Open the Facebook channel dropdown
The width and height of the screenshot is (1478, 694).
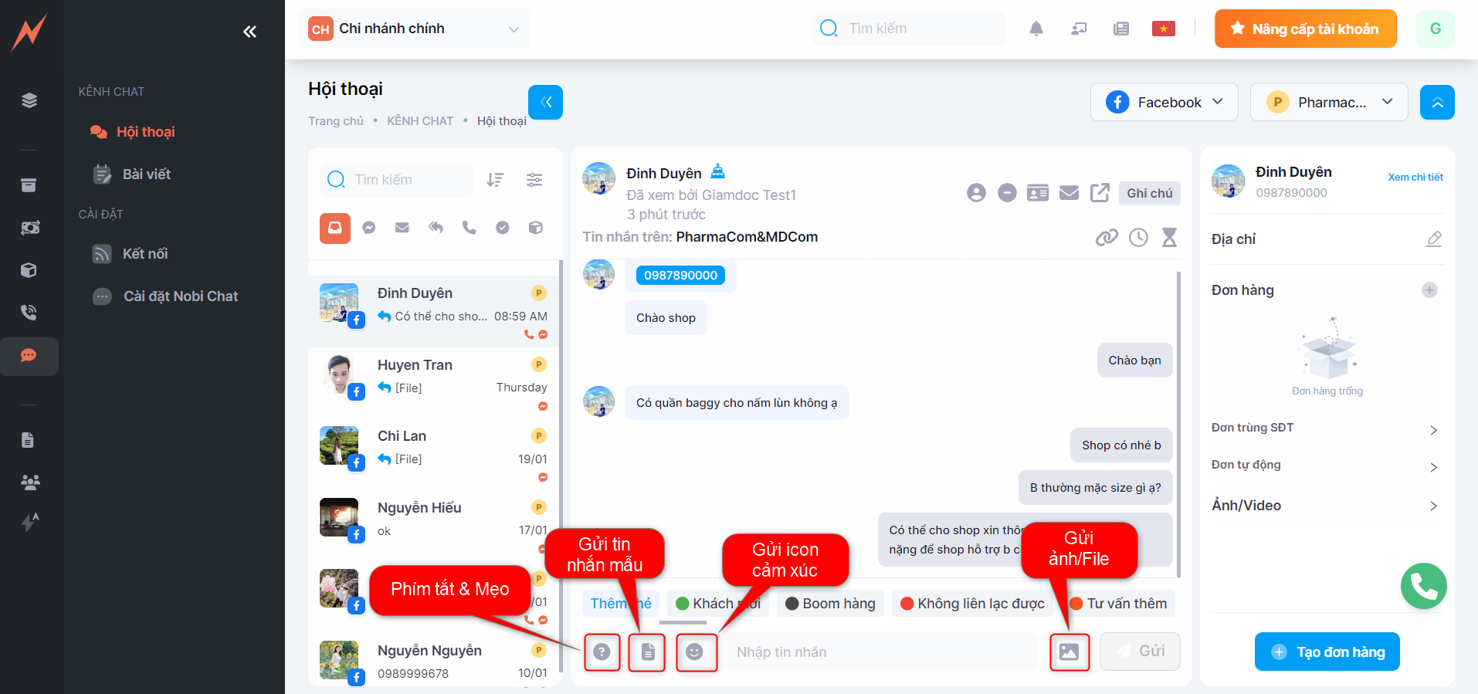1164,103
